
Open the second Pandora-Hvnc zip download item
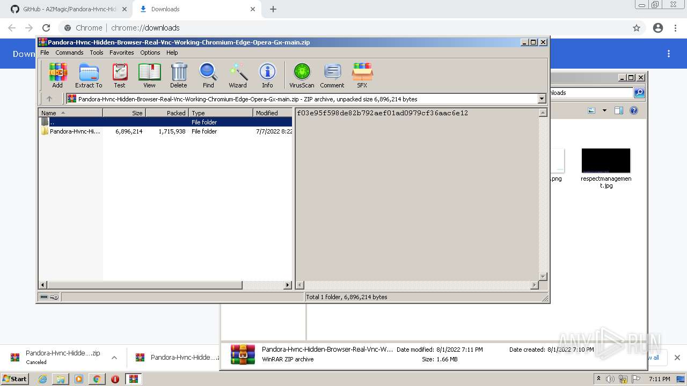point(177,358)
